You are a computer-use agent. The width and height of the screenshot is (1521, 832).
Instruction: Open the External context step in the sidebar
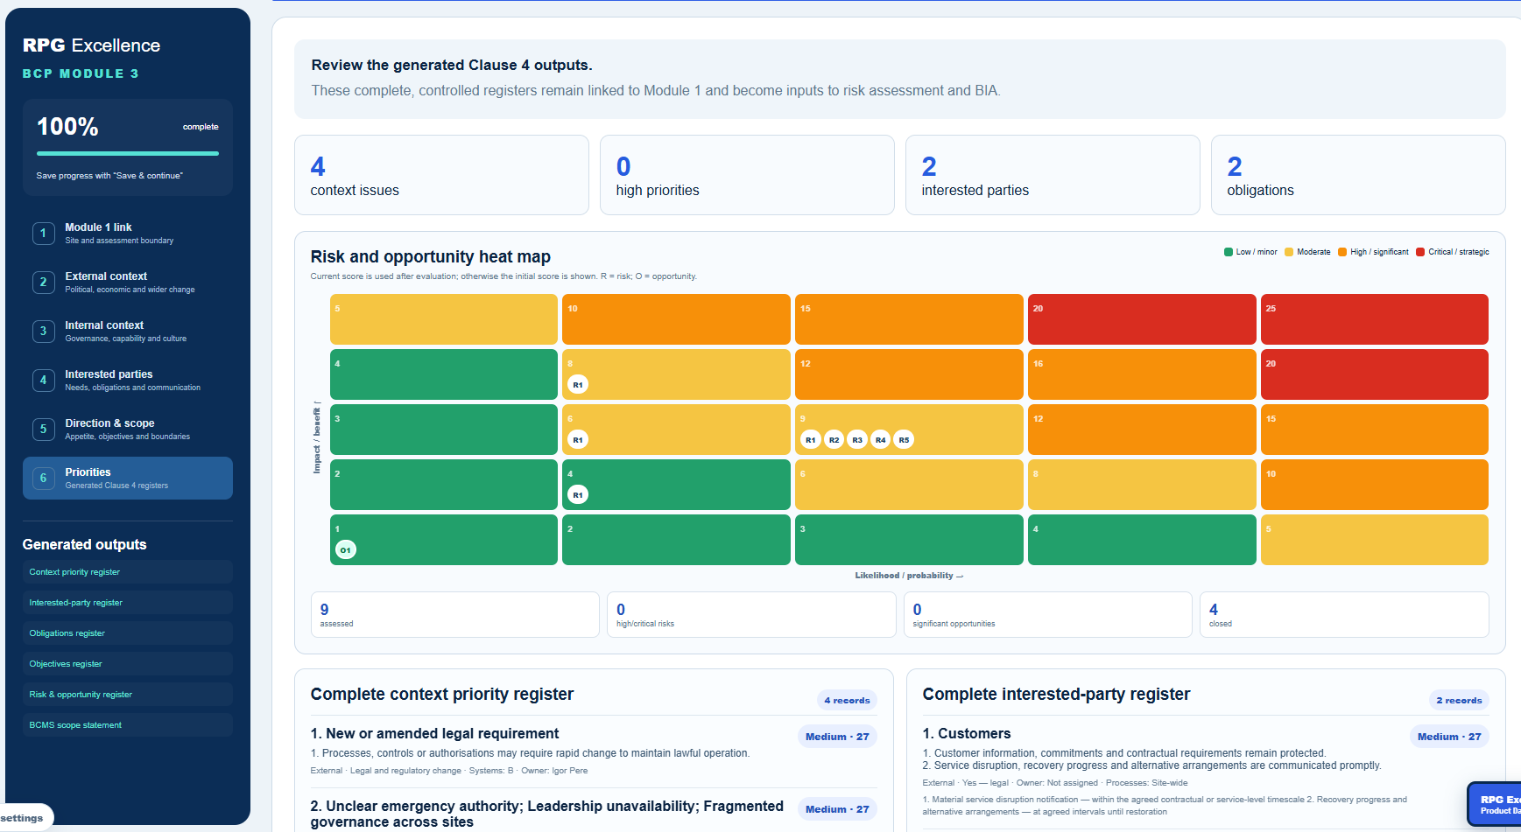[x=128, y=282]
